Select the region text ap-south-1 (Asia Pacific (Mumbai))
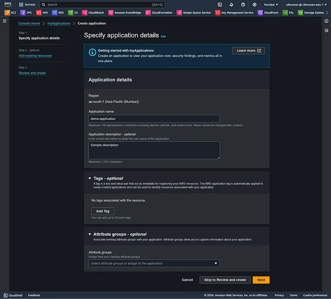This screenshot has width=331, height=299. point(114,102)
